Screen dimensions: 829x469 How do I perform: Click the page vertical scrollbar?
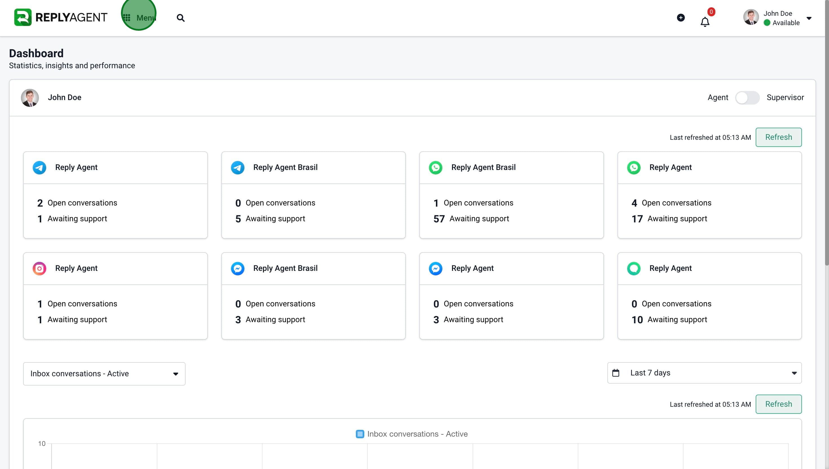(x=826, y=133)
